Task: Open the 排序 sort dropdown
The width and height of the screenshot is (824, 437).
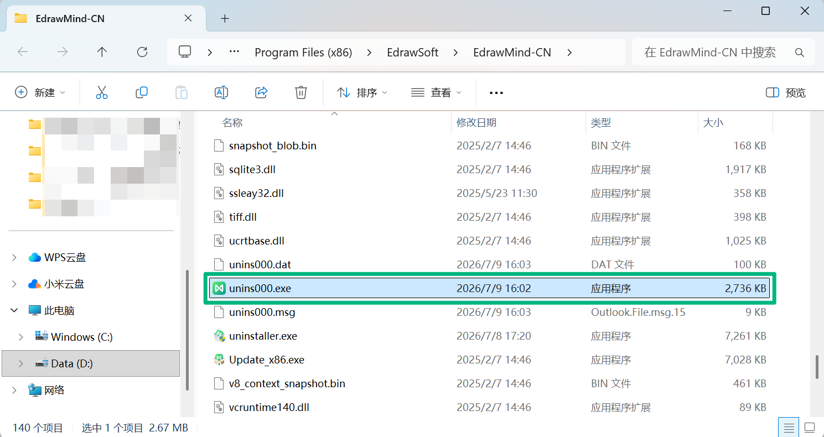Action: (362, 92)
